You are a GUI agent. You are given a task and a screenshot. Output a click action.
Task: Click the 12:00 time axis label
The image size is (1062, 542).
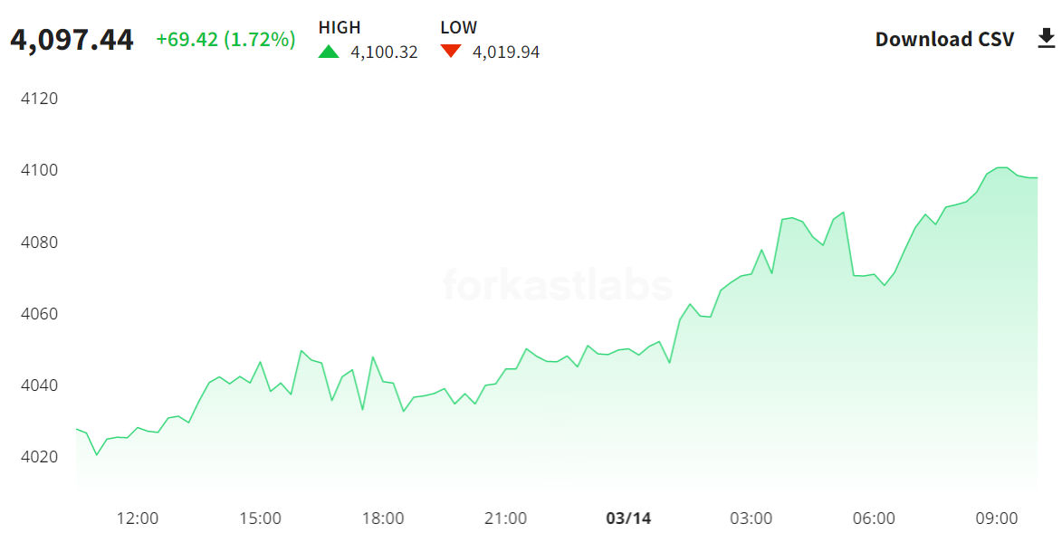pyautogui.click(x=138, y=518)
